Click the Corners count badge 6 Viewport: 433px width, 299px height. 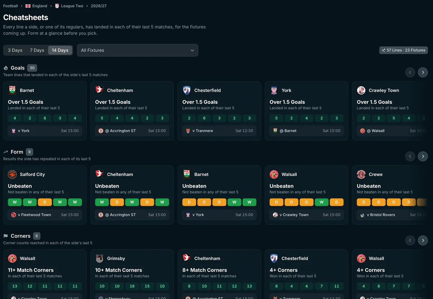36,236
